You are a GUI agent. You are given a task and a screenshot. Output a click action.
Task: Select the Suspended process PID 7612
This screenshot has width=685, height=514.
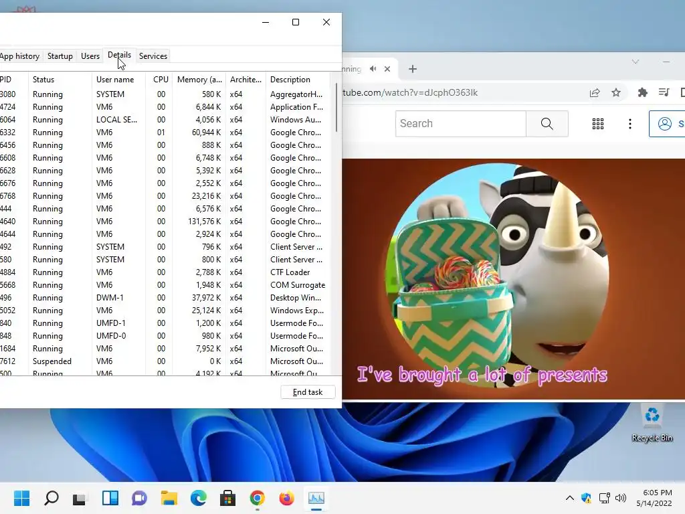point(165,361)
